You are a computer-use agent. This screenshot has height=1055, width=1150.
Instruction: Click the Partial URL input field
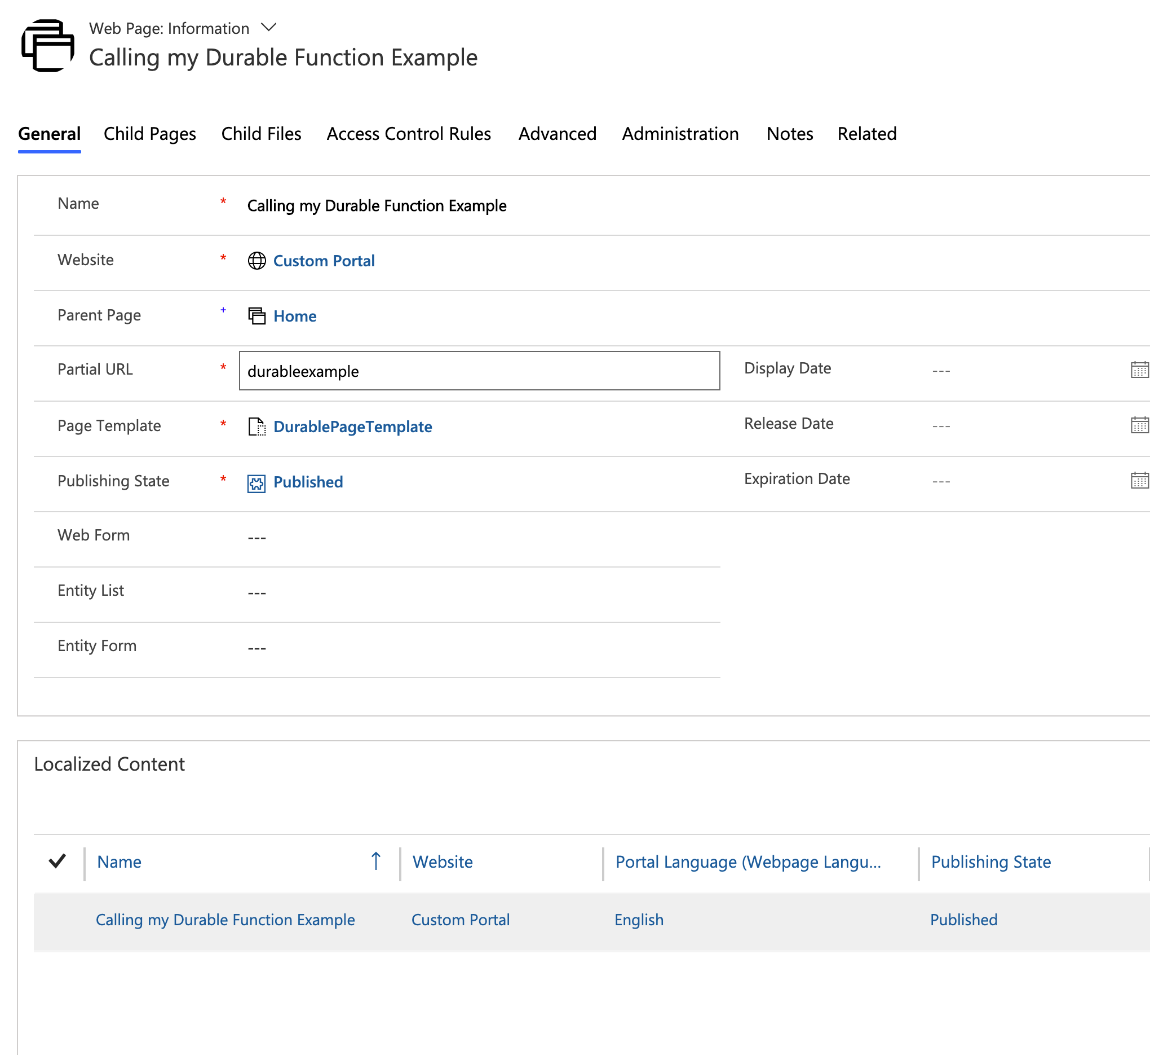(479, 371)
